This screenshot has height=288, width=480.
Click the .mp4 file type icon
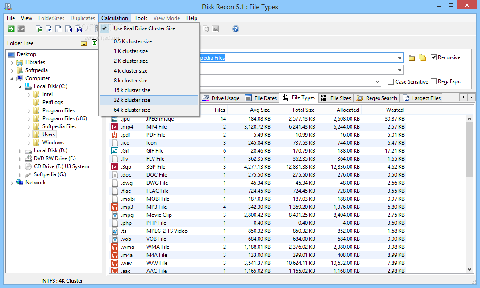pos(115,127)
